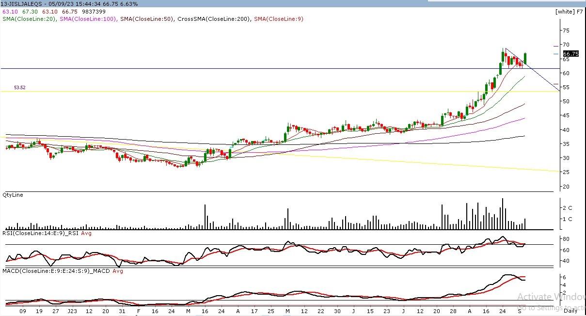Click the red Avg label beside RSI
This screenshot has width=586, height=316.
(x=86, y=233)
